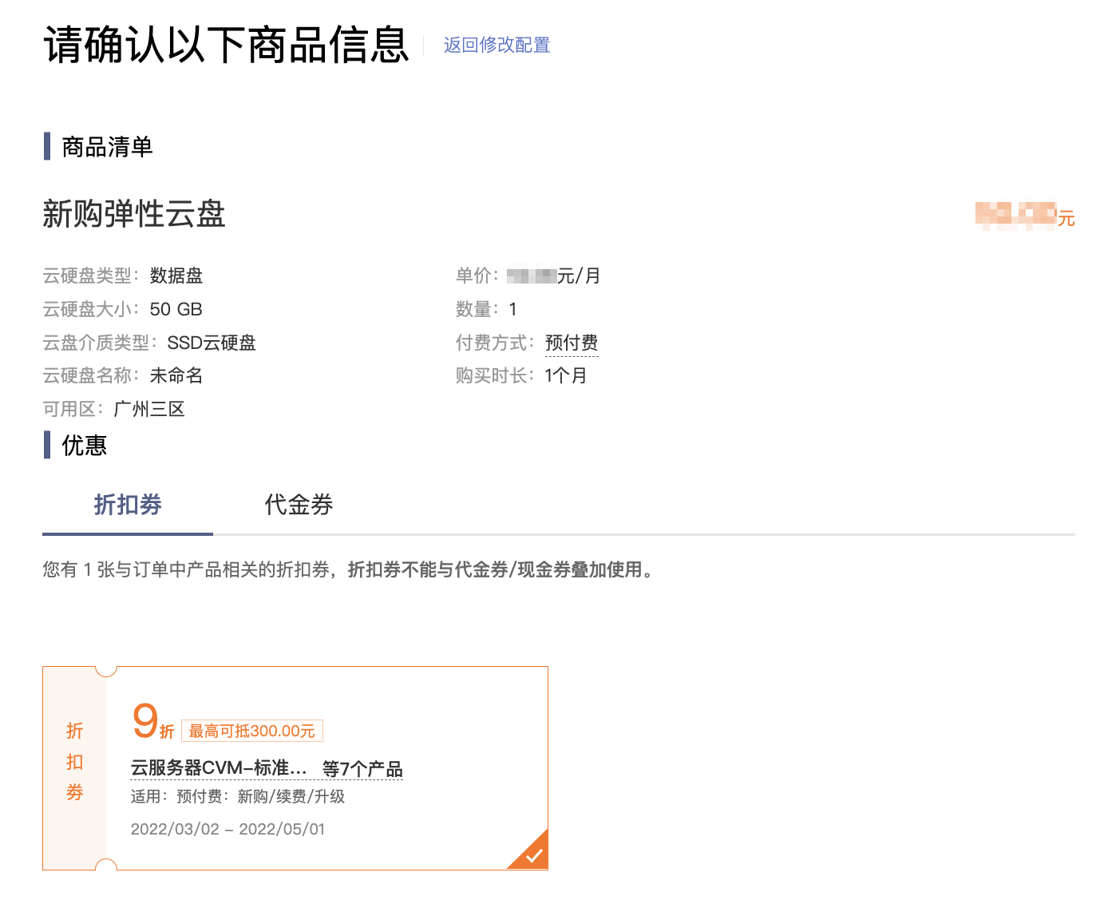The width and height of the screenshot is (1096, 908).
Task: Click the 广州三区 availability zone value
Action: click(x=149, y=409)
